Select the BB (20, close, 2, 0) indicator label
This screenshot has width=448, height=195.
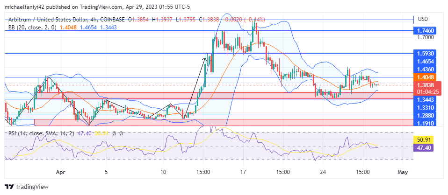(x=32, y=28)
